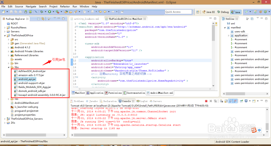The height and width of the screenshot is (146, 271).
Task: Switch to the Java EE perspective
Action: (209, 12)
